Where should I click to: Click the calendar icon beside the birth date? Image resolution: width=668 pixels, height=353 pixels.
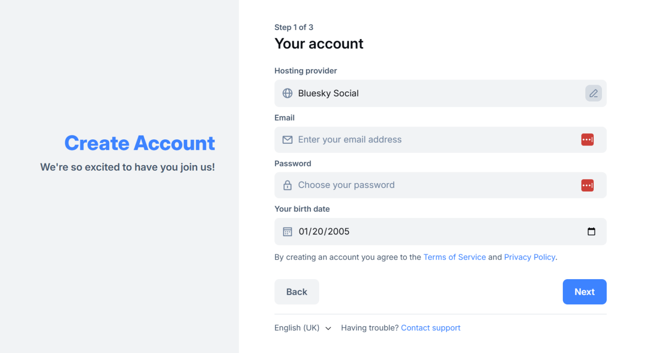(287, 231)
